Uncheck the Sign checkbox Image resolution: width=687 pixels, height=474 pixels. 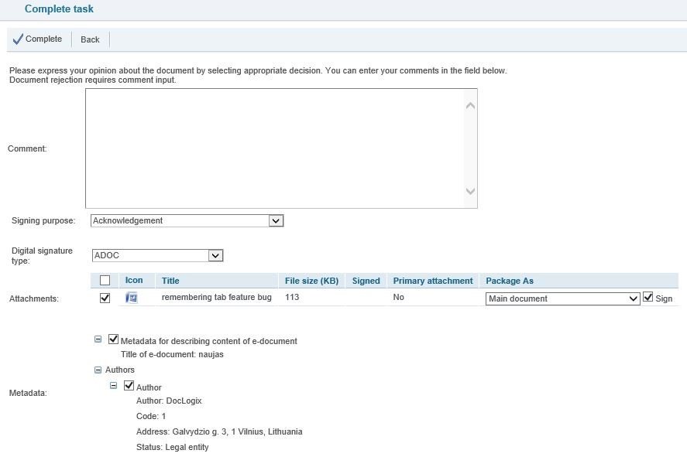pos(648,298)
